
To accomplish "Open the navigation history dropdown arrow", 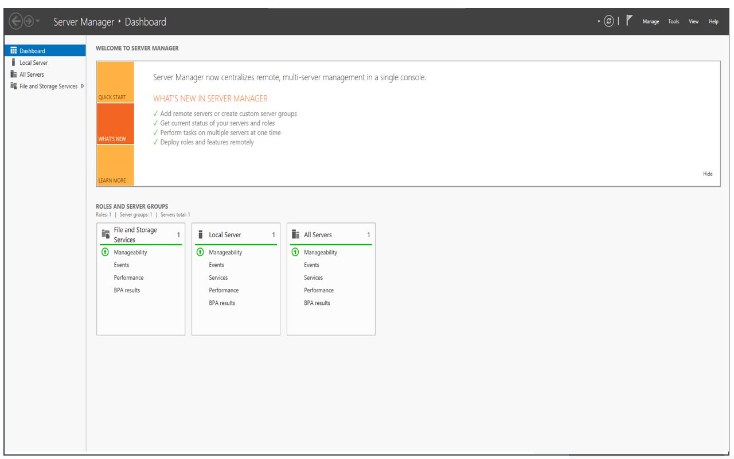I will (38, 22).
